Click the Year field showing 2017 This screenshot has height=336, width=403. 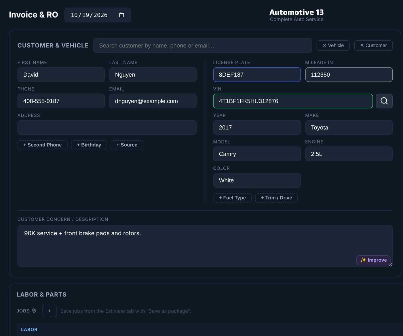click(257, 128)
